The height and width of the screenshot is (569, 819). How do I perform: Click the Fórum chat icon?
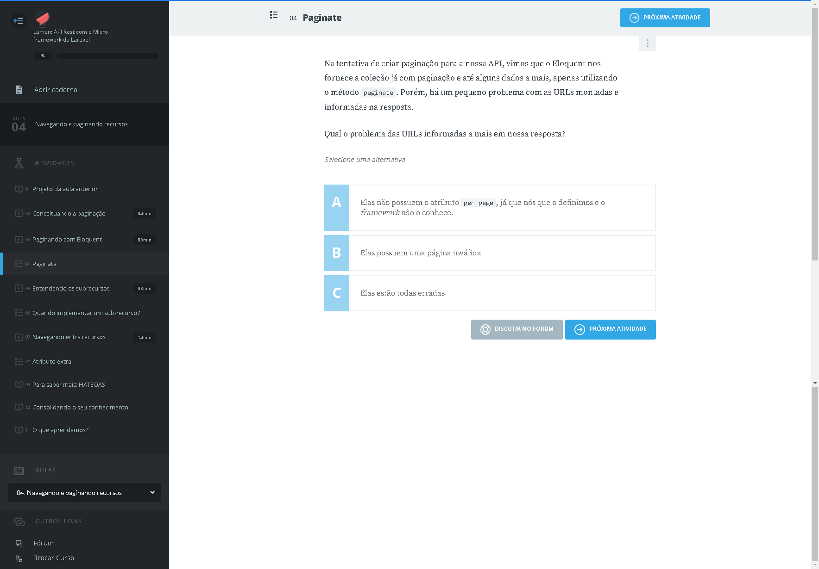[x=19, y=543]
